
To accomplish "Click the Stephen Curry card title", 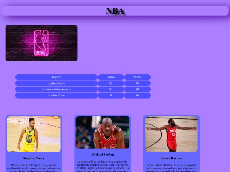I will 34,158.
